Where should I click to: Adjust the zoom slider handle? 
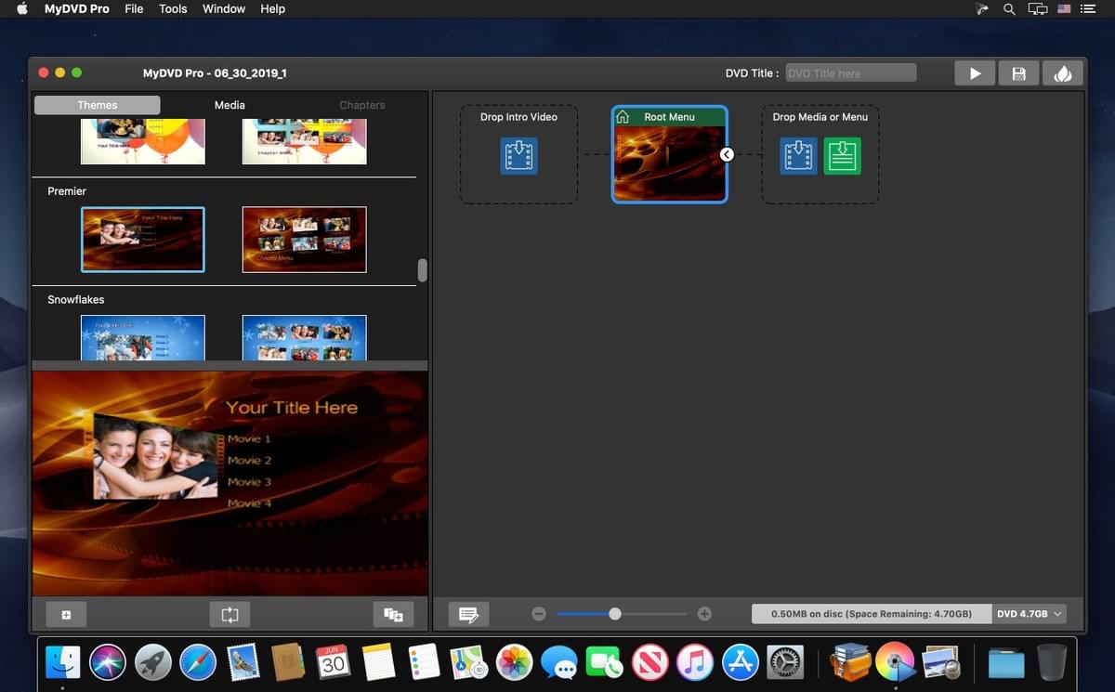tap(615, 614)
